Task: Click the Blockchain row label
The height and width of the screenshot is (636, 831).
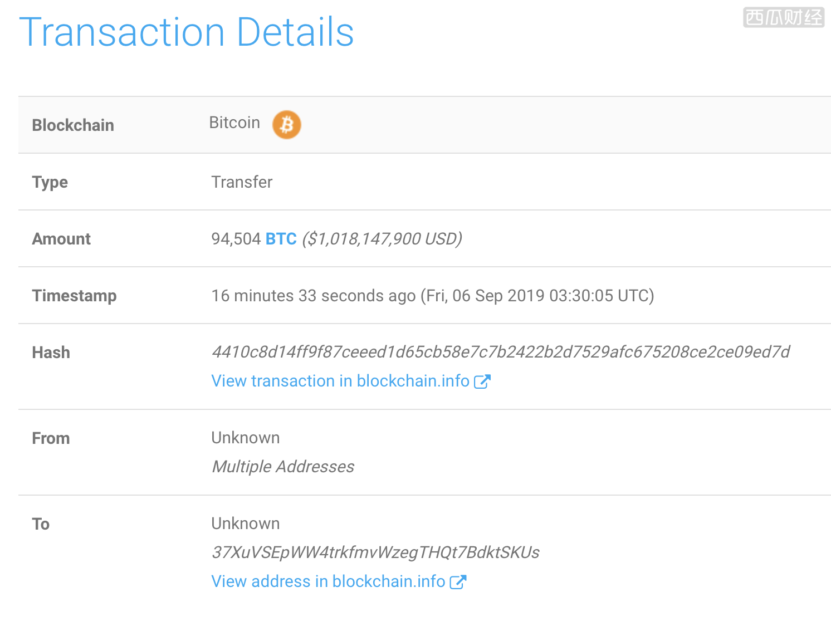Action: pyautogui.click(x=73, y=125)
